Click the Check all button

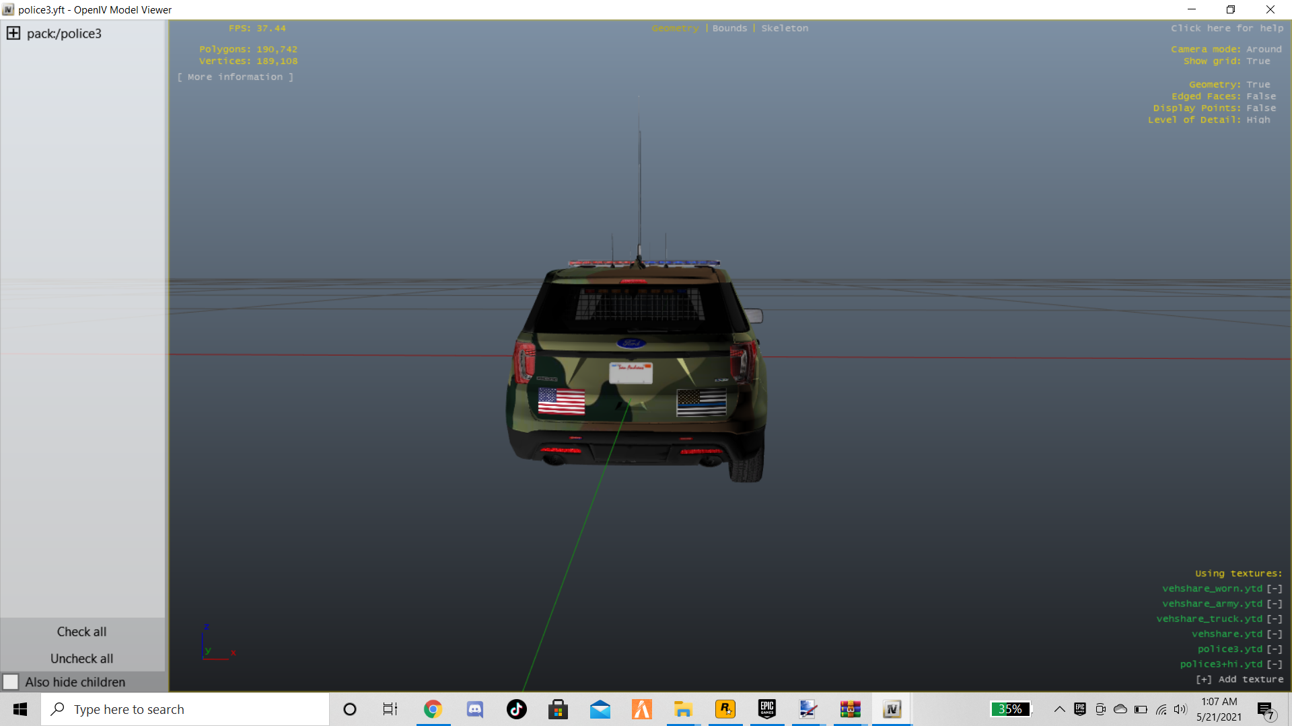pos(81,632)
